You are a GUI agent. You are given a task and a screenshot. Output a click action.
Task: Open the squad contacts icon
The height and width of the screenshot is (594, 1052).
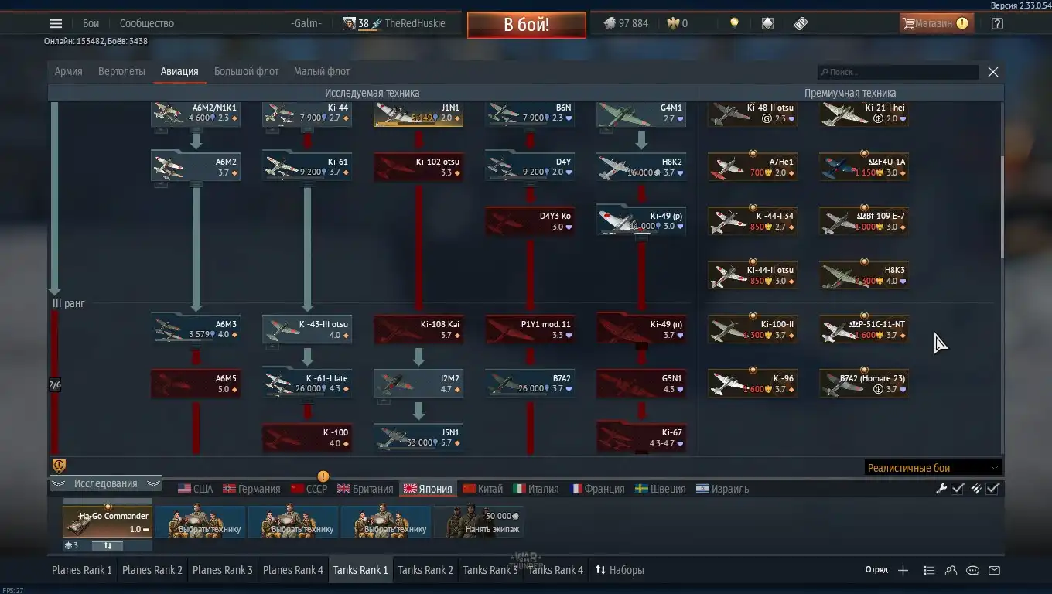tap(951, 571)
